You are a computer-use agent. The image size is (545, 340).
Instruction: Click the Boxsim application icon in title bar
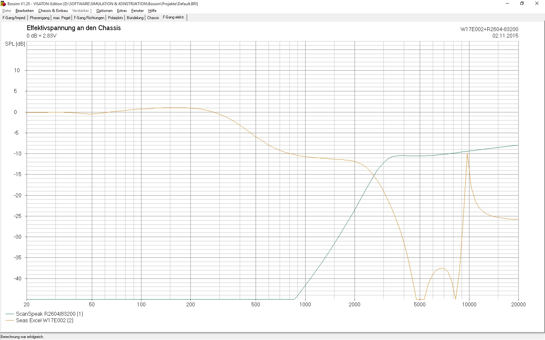pyautogui.click(x=4, y=4)
